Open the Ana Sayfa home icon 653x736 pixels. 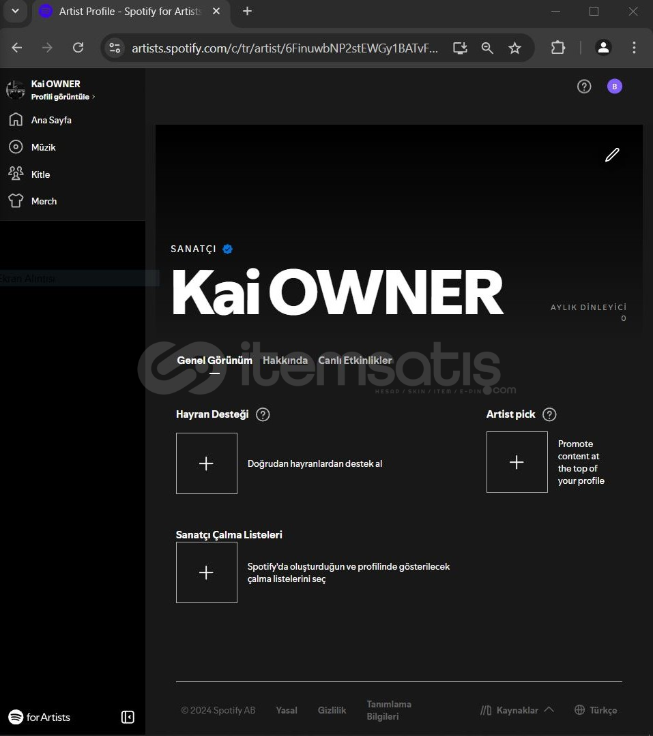tap(16, 120)
